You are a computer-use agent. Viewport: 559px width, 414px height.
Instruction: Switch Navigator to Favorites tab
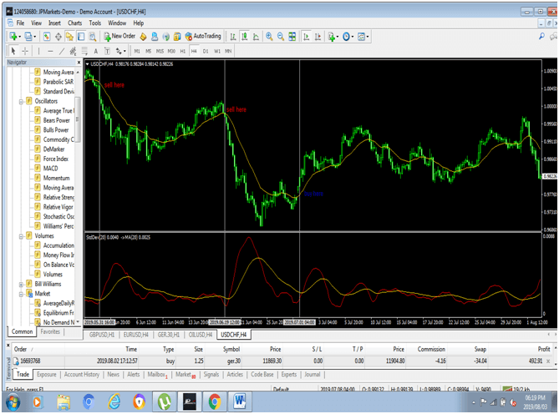click(51, 332)
